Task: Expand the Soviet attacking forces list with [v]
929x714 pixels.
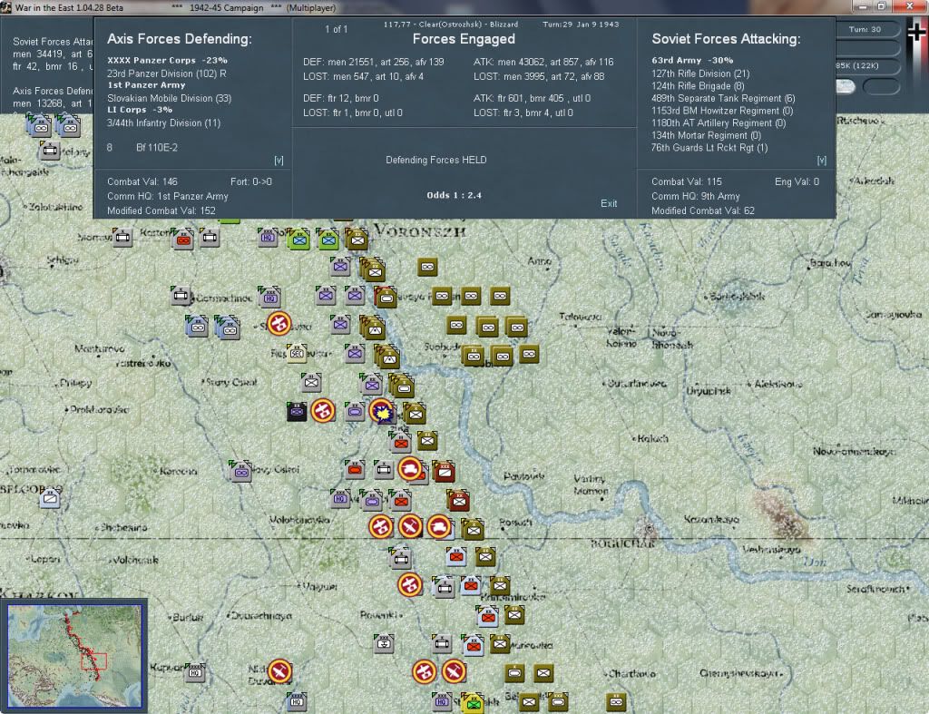Action: [x=822, y=160]
